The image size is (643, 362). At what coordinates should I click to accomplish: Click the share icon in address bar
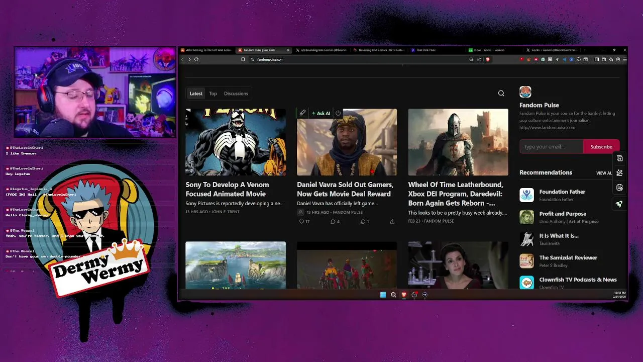point(479,59)
